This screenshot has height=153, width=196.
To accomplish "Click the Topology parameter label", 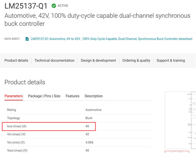I will coord(13,118).
